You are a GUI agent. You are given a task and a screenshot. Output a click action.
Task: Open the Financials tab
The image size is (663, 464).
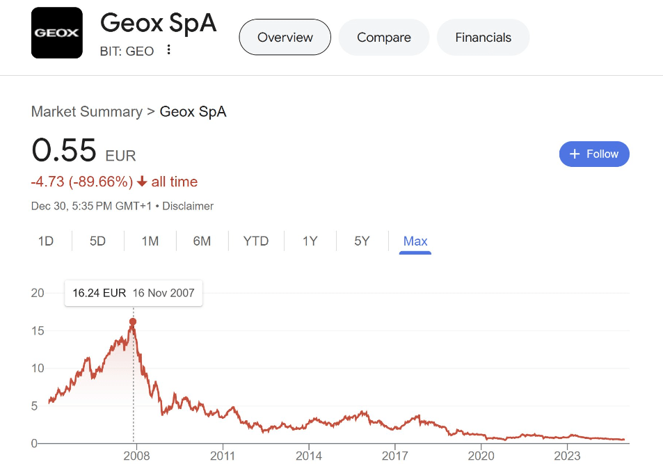pyautogui.click(x=483, y=38)
